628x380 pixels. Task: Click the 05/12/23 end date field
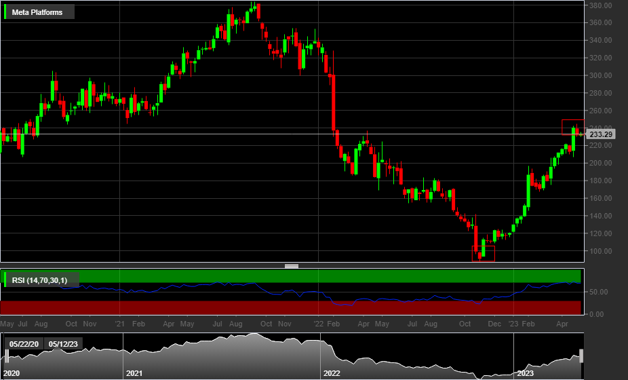63,344
